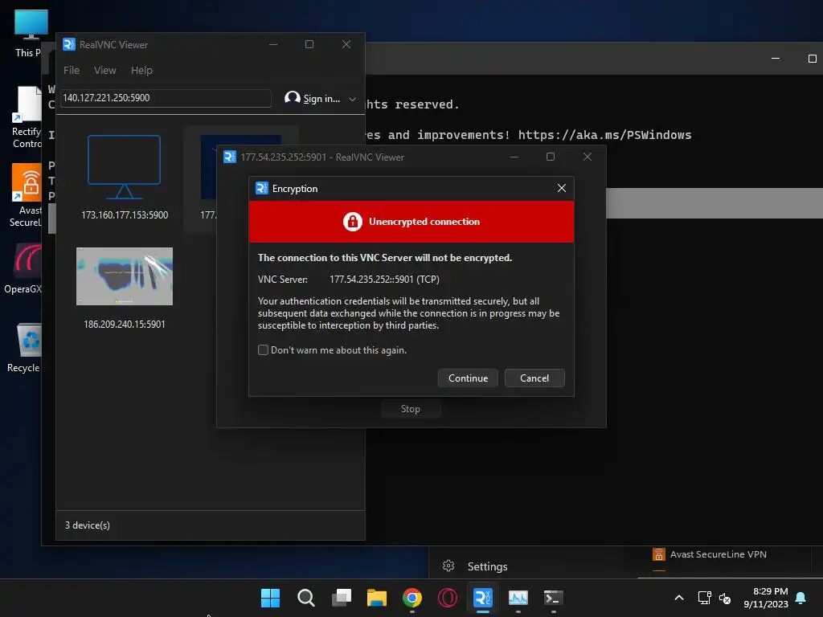The image size is (823, 617).
Task: Click the Stop button in connection window
Action: 411,409
